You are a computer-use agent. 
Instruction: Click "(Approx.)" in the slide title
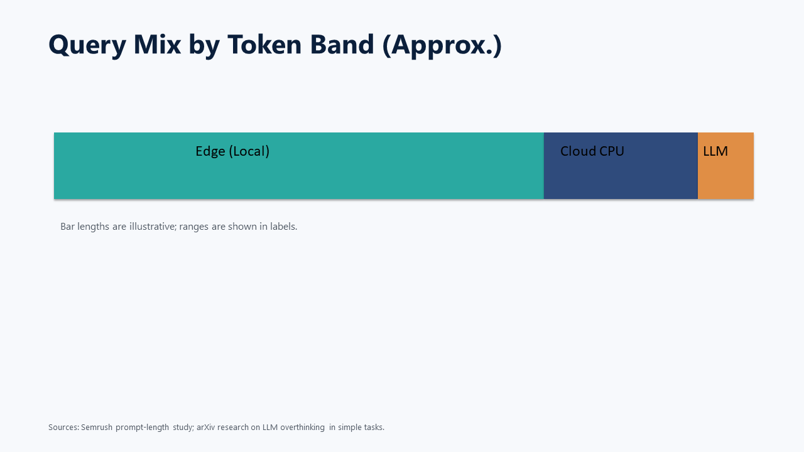pos(442,45)
